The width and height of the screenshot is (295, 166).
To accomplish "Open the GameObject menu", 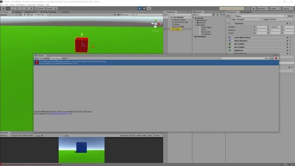I will coord(21,5).
